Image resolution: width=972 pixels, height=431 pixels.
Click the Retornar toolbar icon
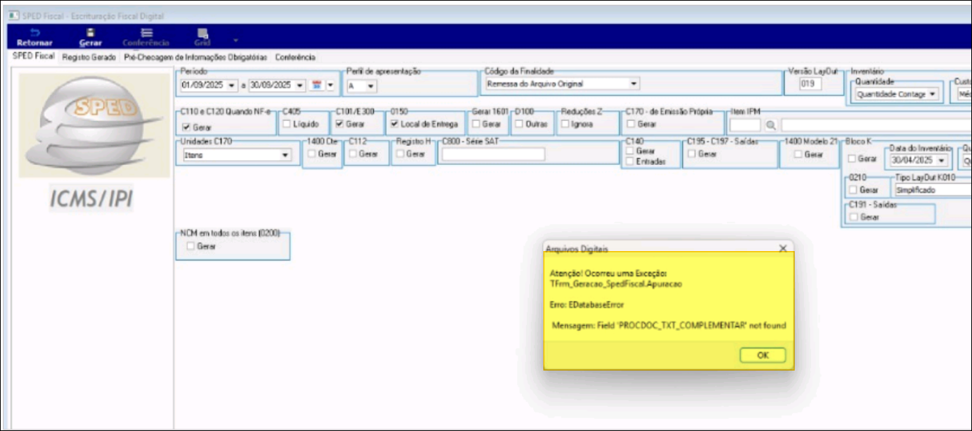[x=34, y=33]
